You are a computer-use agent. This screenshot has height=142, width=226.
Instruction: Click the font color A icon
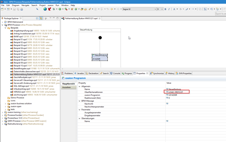(174, 9)
